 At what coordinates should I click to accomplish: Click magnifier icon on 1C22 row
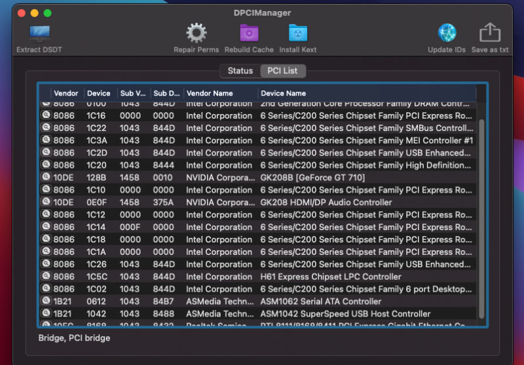click(x=46, y=128)
